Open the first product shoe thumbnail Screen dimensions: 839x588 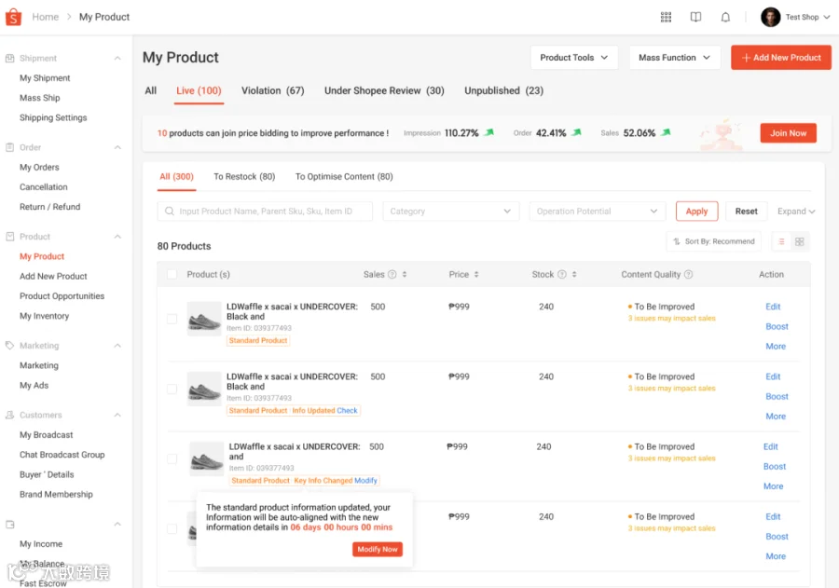click(204, 319)
